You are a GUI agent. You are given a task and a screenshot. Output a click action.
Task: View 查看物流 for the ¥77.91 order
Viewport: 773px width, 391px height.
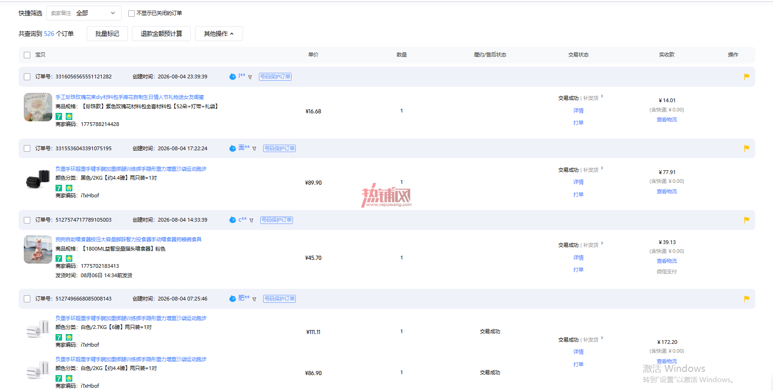pyautogui.click(x=667, y=191)
